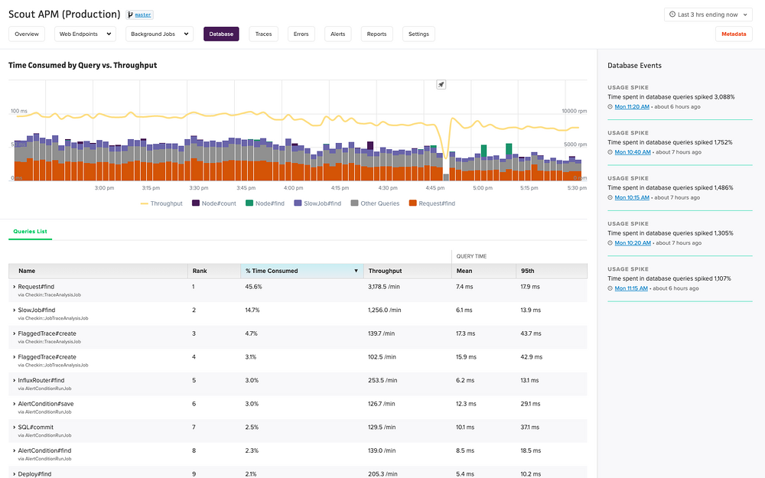Open the time range dropdown Last 3 hrs
This screenshot has height=478, width=765.
(x=708, y=15)
